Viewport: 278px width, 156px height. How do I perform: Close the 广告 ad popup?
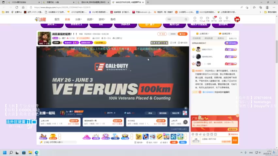237,116
